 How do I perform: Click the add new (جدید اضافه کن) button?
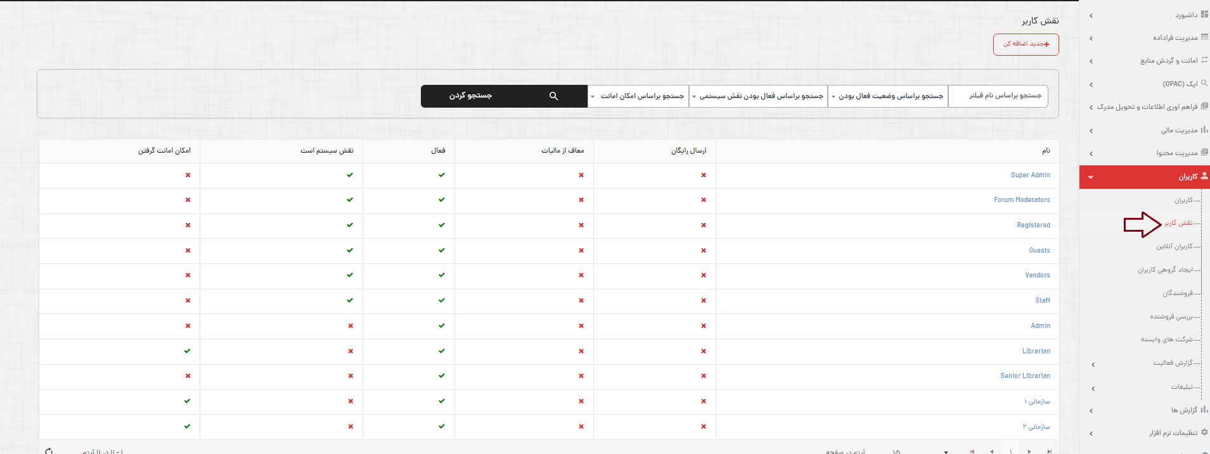click(1026, 44)
